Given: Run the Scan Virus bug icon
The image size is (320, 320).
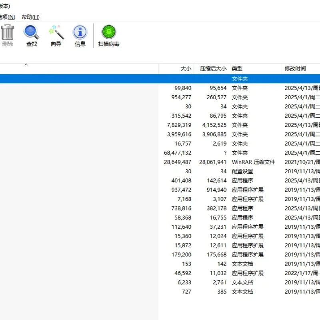Looking at the screenshot, I should [109, 32].
